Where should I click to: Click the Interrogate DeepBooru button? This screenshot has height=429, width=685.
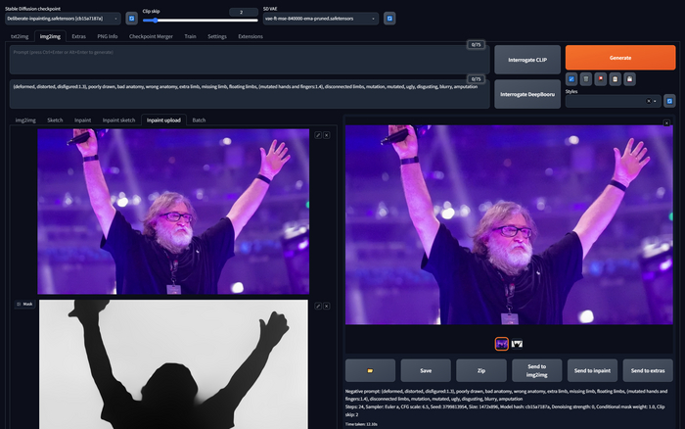(527, 94)
